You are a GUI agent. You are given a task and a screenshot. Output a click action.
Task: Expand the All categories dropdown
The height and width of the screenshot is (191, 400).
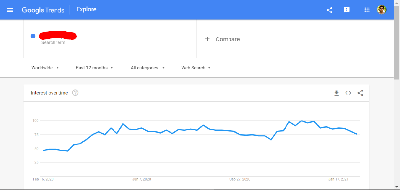pos(148,68)
